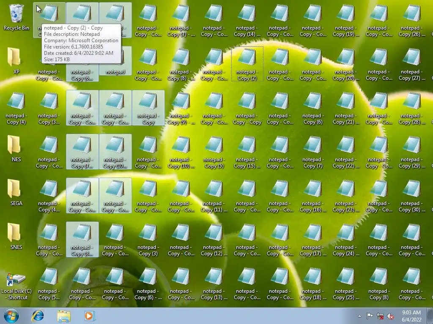Open the Windows Start menu

coord(11,316)
